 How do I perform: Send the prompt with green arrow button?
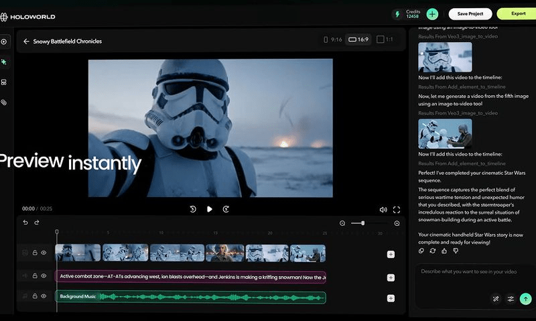(x=526, y=299)
